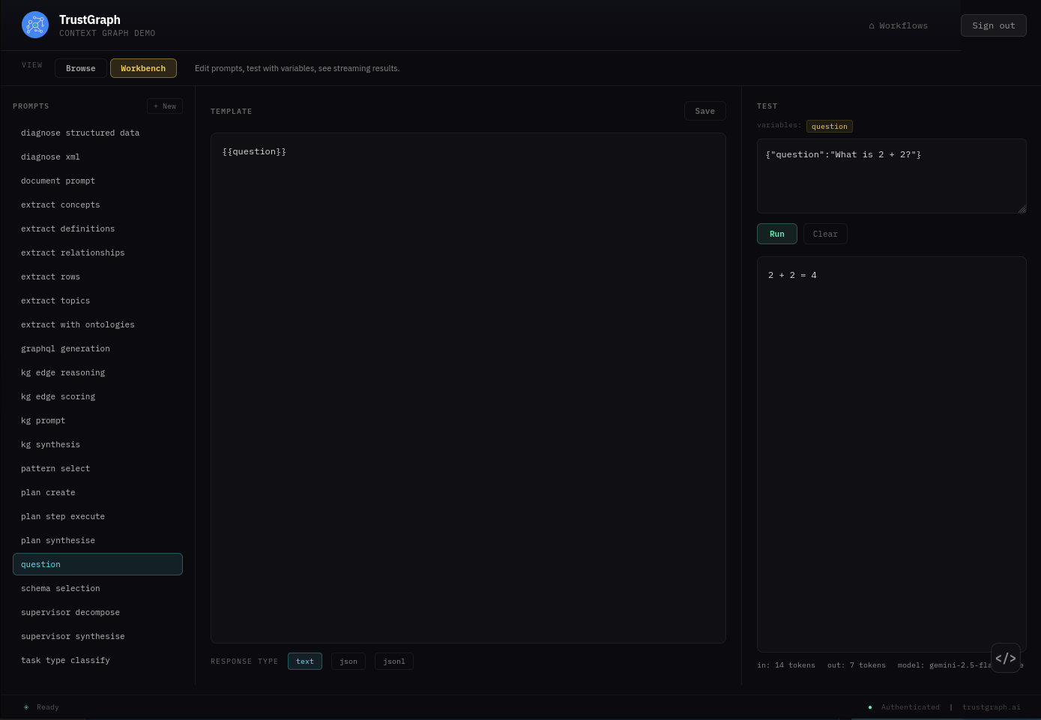Select the document prompt entry
Image resolution: width=1041 pixels, height=720 pixels.
[97, 181]
